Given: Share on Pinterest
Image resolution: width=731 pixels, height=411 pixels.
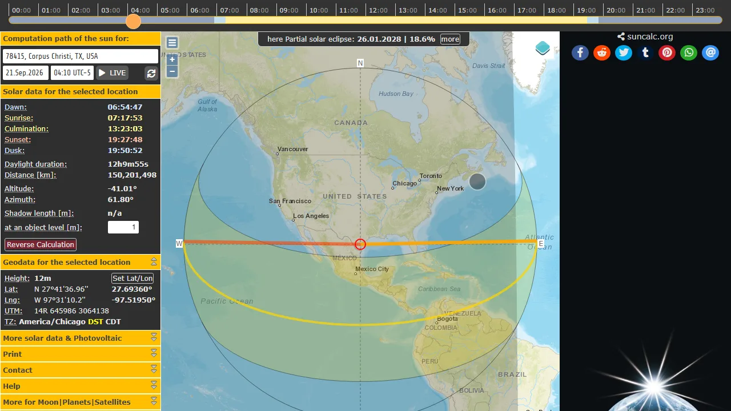Looking at the screenshot, I should click(x=667, y=53).
